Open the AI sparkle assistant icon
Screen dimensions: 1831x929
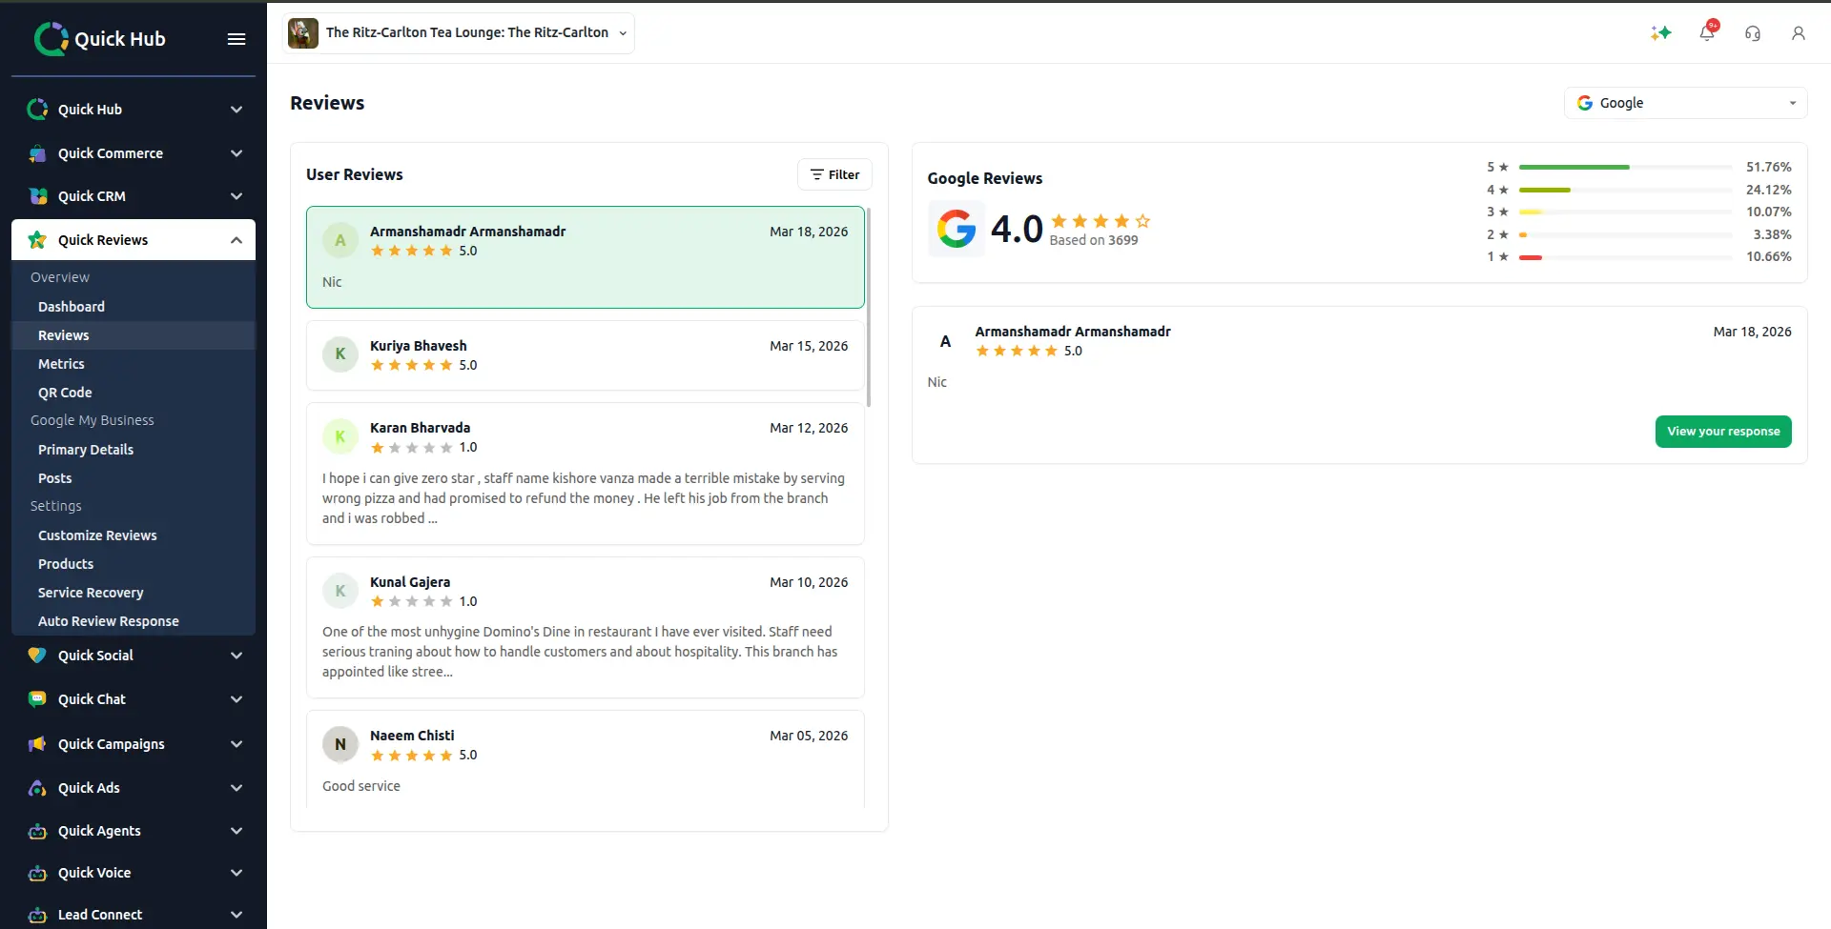(1661, 33)
